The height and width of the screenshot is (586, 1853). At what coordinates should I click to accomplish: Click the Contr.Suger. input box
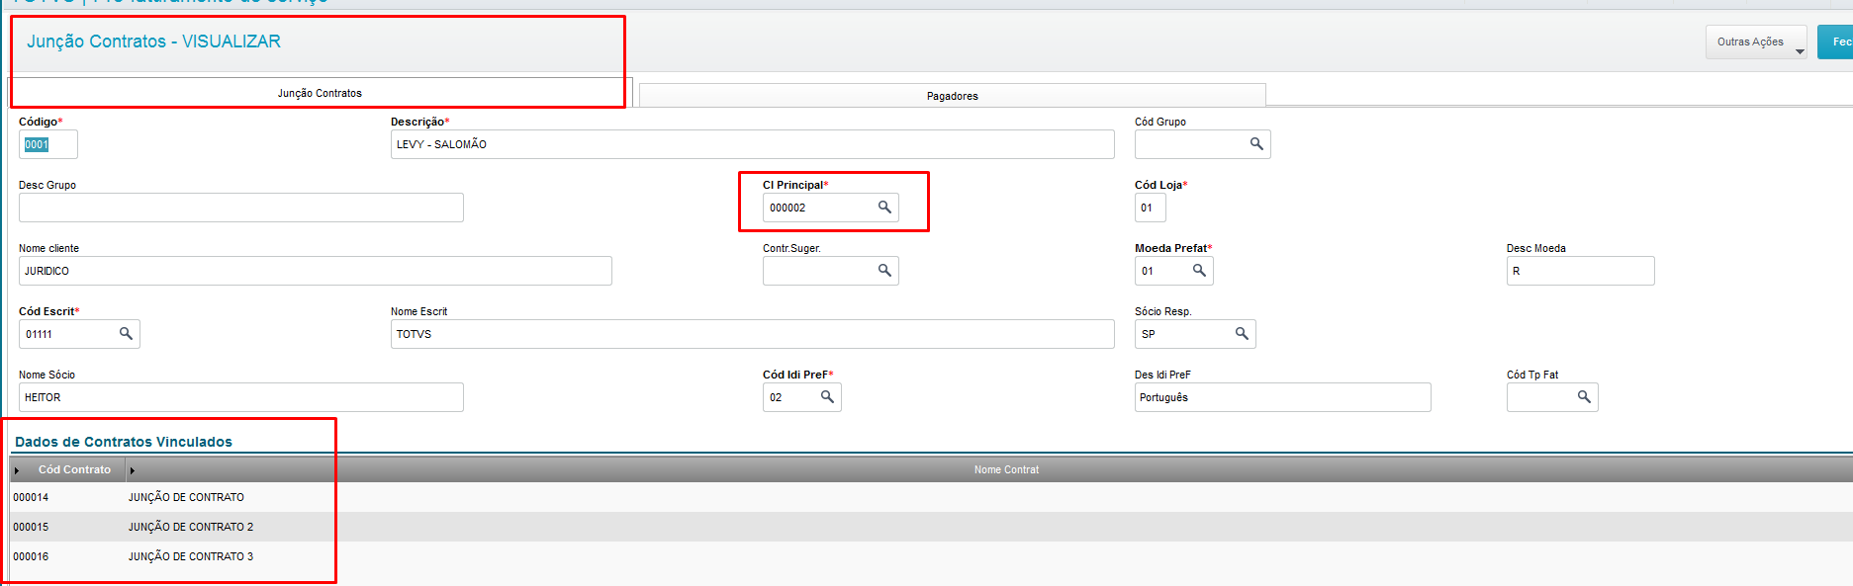[x=830, y=271]
